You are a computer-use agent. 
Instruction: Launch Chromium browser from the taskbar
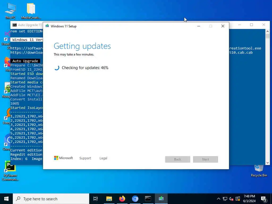point(135,199)
